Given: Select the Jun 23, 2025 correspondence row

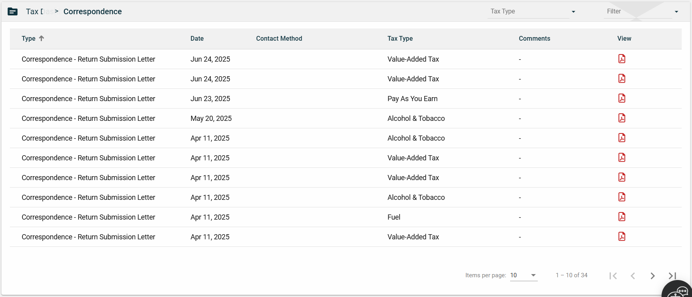Looking at the screenshot, I should click(x=88, y=99).
